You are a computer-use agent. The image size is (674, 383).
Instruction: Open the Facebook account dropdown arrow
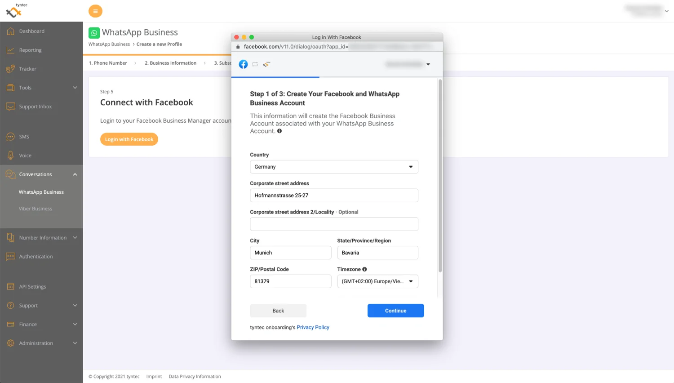coord(428,64)
